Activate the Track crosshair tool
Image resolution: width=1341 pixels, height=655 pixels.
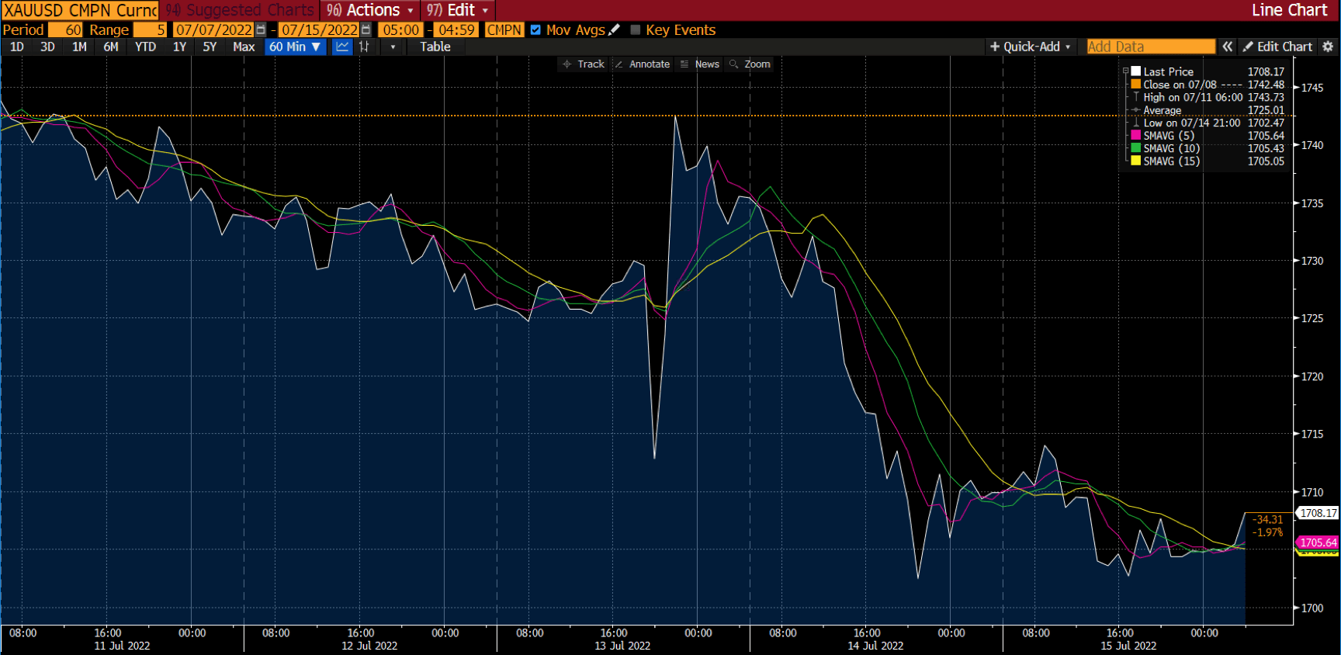583,64
